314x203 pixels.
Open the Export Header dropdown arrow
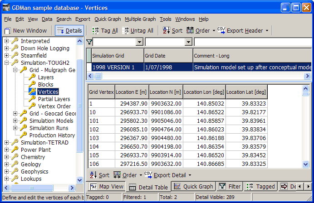267,31
